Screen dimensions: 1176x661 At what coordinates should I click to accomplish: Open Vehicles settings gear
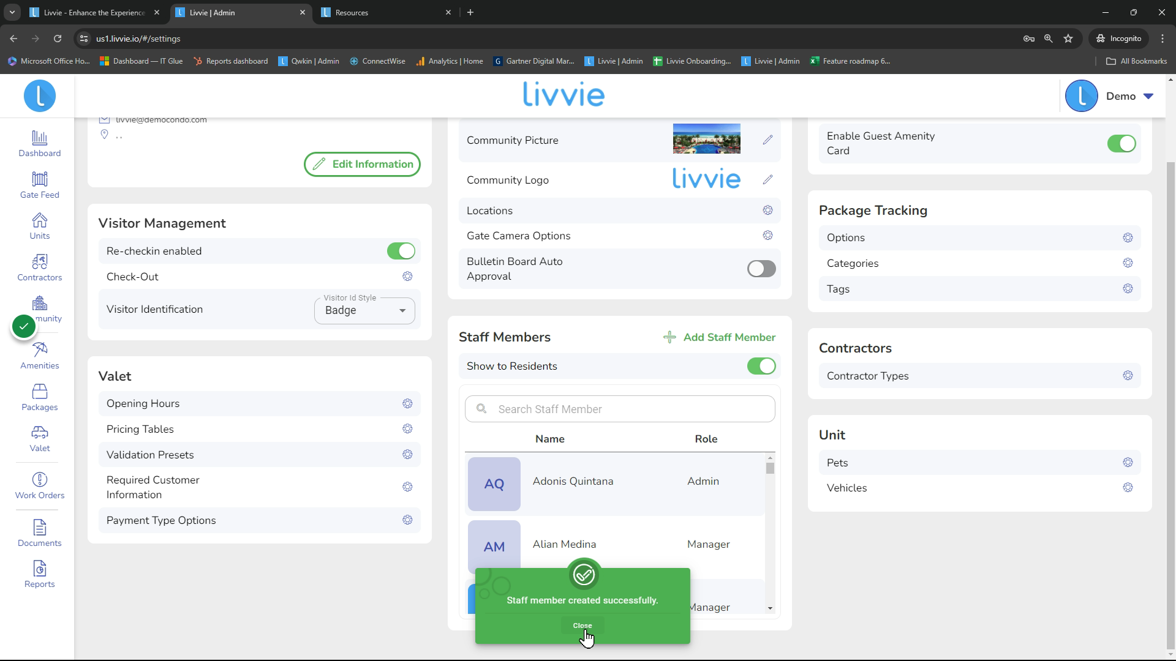1128,488
